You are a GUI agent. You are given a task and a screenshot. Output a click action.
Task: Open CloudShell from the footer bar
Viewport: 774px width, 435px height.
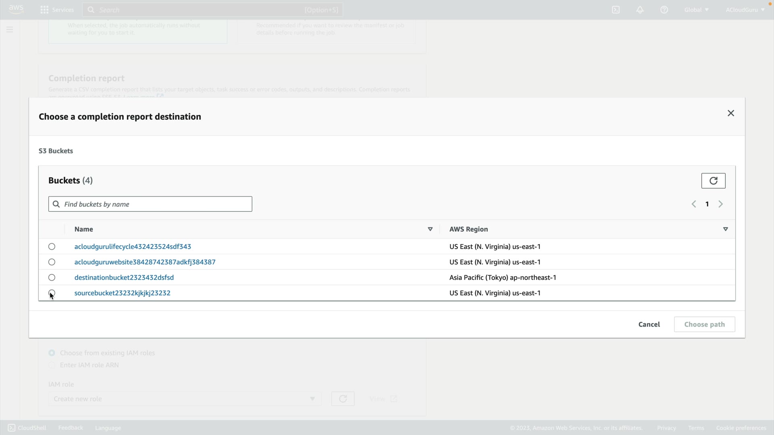pos(27,428)
